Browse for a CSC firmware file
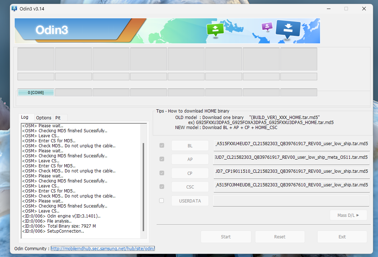 190,187
